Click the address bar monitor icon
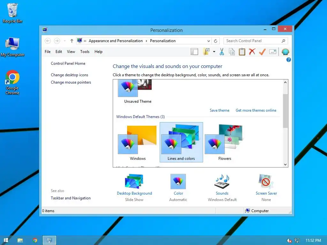This screenshot has height=245, width=327. tap(80, 41)
